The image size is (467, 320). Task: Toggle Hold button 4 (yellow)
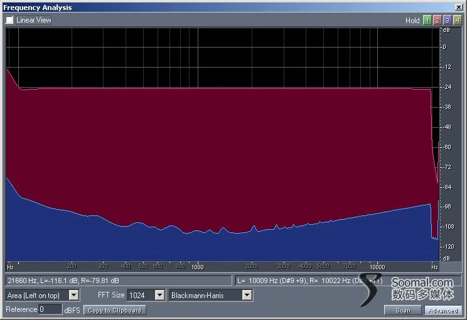tap(457, 20)
